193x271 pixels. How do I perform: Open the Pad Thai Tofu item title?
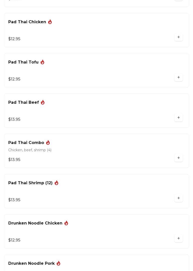[23, 62]
